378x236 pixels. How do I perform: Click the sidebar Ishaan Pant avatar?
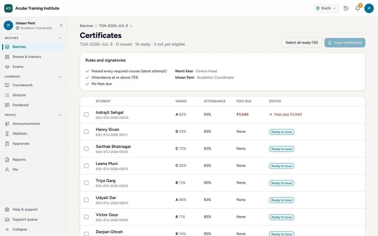click(8, 25)
